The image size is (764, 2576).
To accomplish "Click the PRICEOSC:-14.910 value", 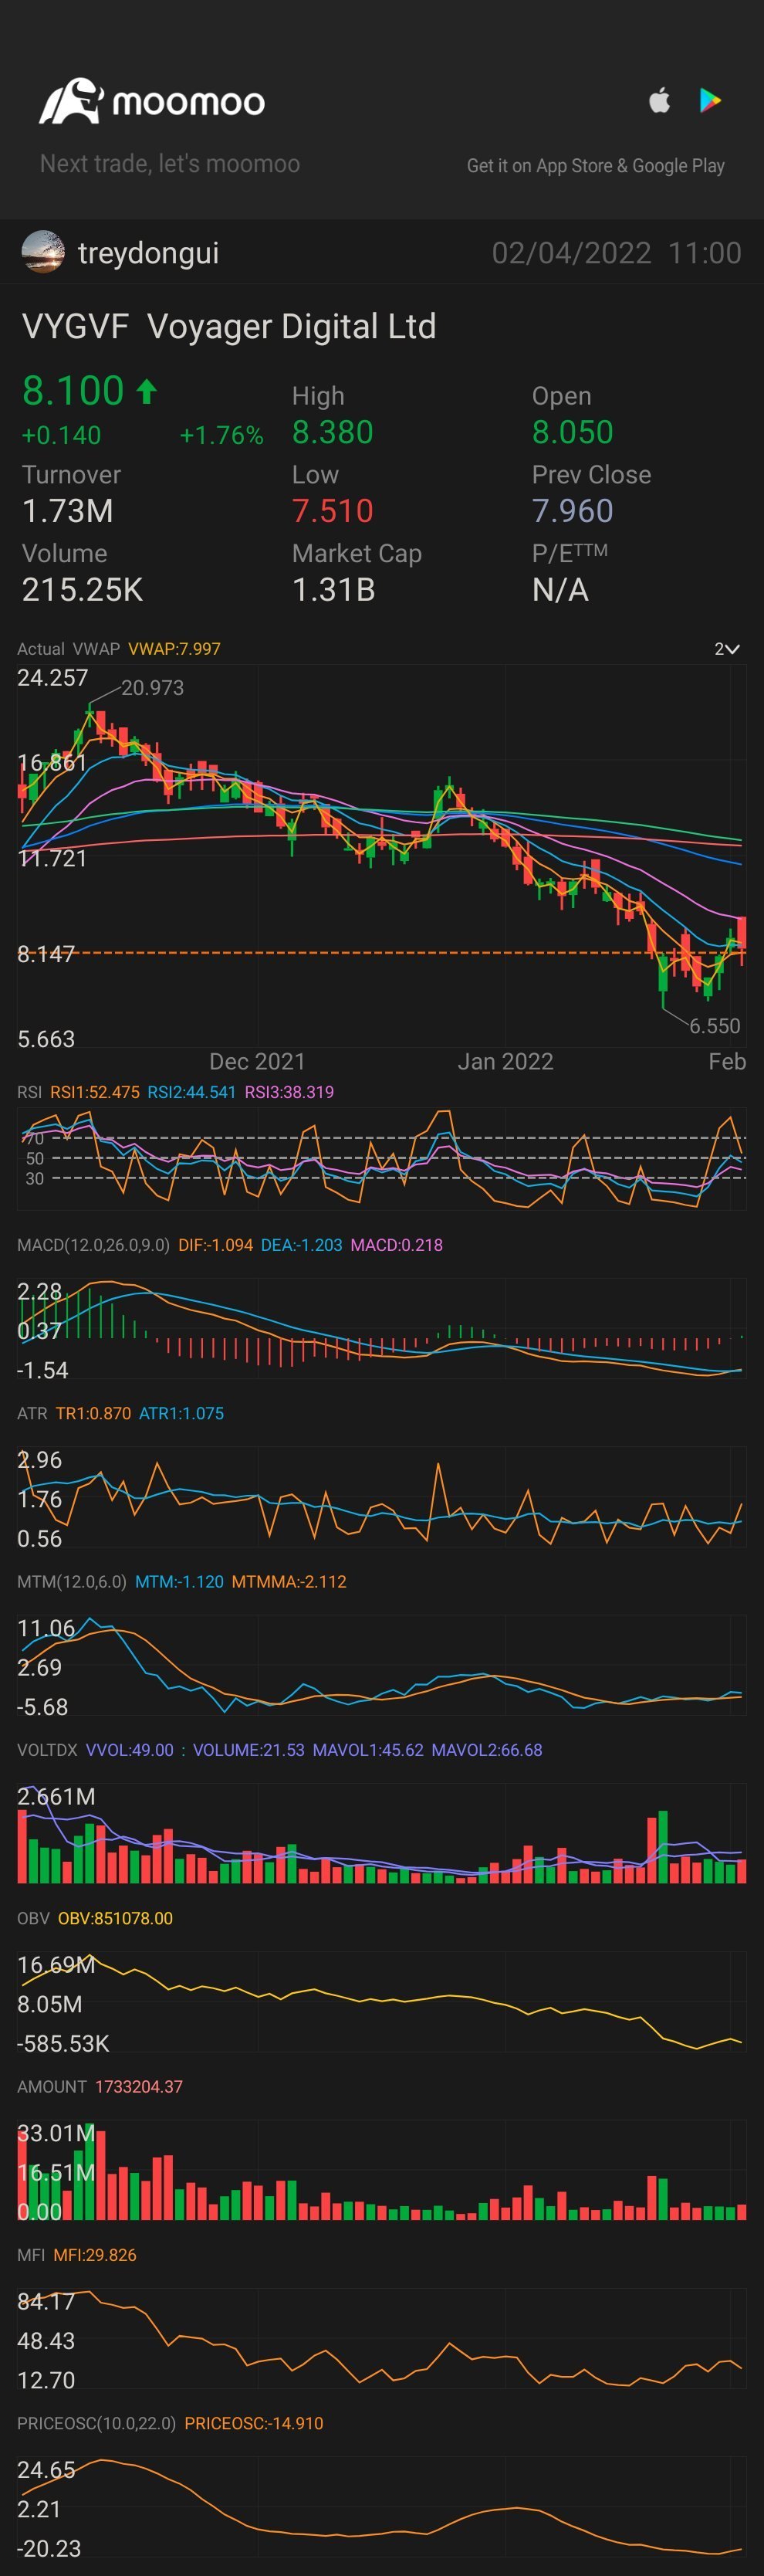I will [254, 2423].
